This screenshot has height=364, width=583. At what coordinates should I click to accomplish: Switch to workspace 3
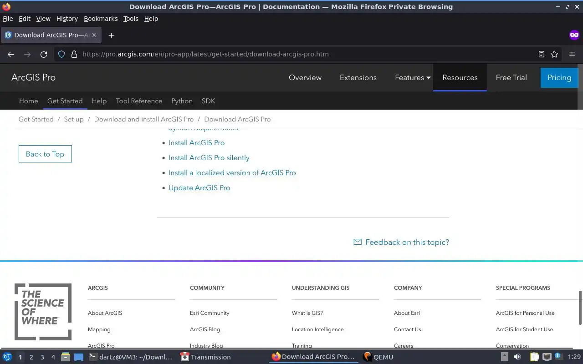(x=42, y=357)
